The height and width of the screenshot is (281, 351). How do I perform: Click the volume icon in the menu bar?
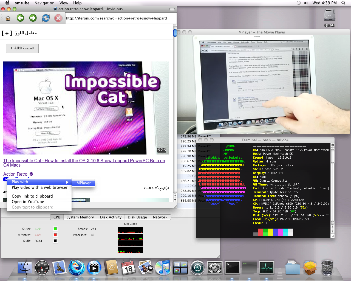tap(306, 3)
